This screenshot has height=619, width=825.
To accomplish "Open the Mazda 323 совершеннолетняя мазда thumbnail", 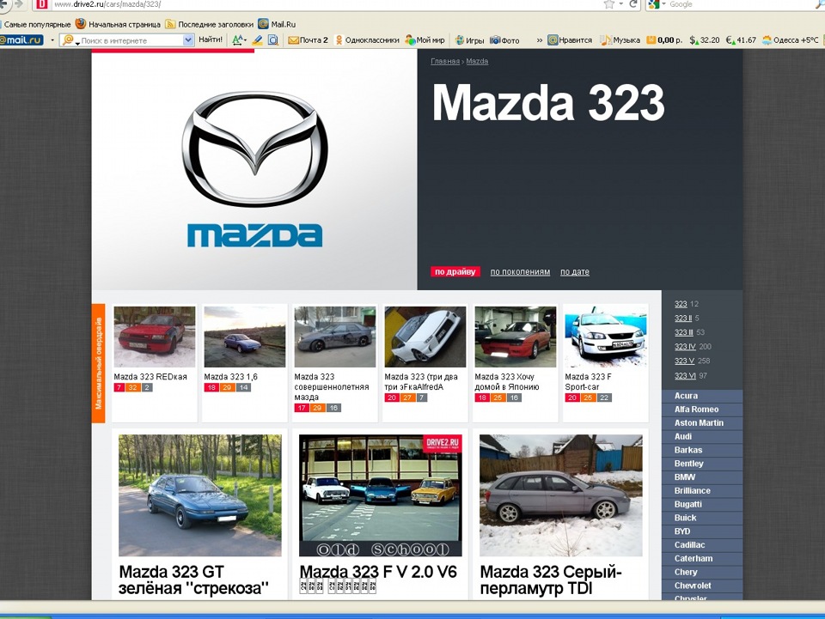I will [x=335, y=337].
